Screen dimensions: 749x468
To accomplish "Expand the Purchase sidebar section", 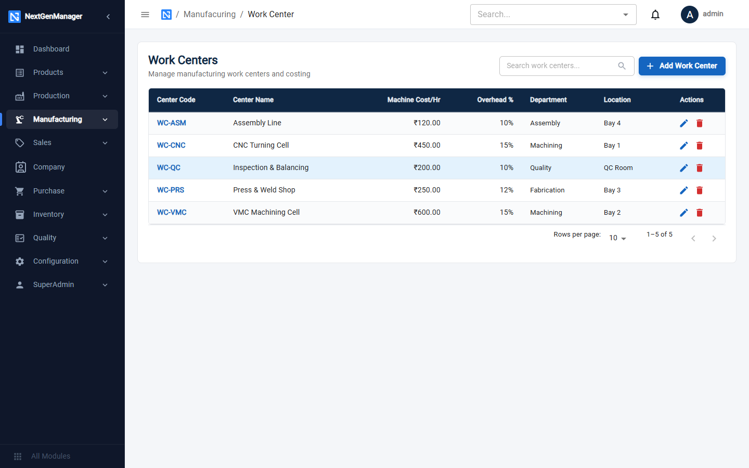I will click(62, 191).
